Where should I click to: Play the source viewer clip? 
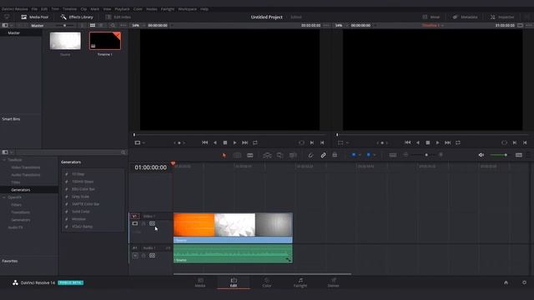(234, 142)
